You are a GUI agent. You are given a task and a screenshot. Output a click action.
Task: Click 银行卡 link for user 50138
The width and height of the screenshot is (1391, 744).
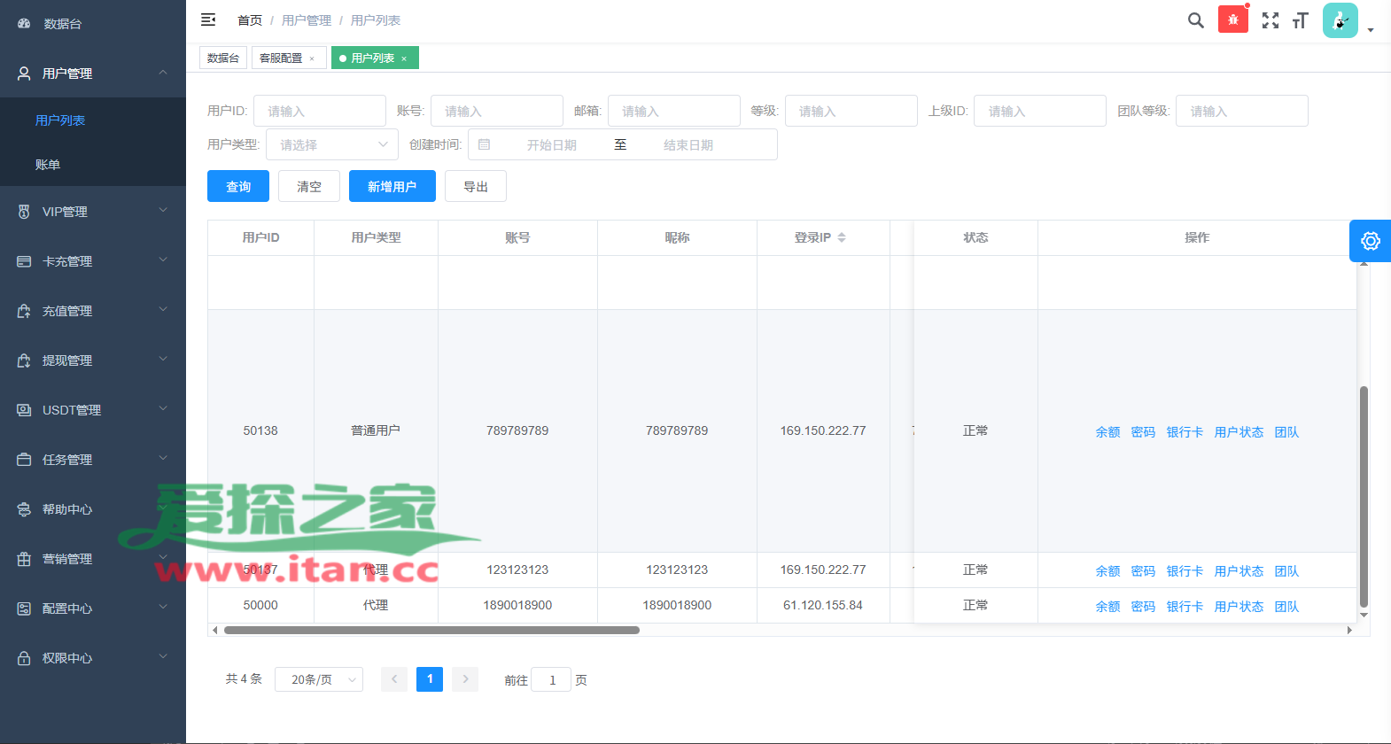(x=1185, y=432)
